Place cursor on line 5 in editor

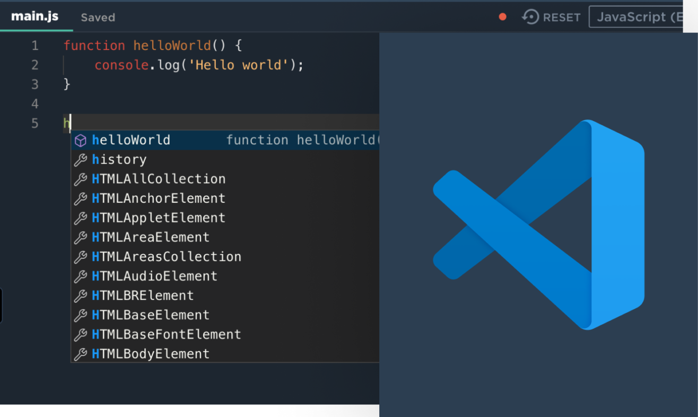[x=212, y=124]
